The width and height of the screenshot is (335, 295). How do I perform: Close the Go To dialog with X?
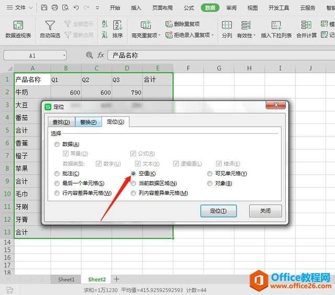point(276,105)
